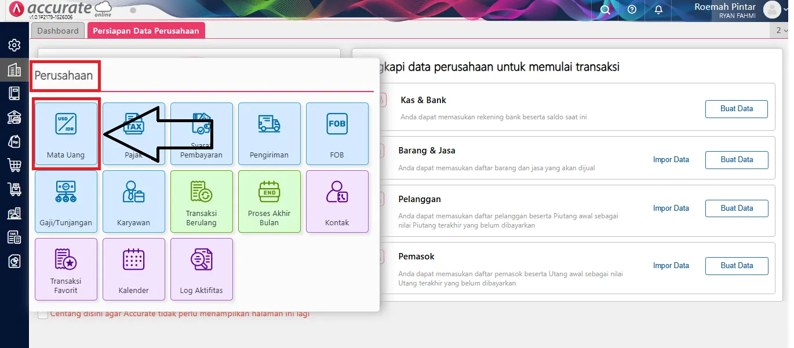Switch to the Dashboard tab
The height and width of the screenshot is (348, 794).
tap(58, 31)
